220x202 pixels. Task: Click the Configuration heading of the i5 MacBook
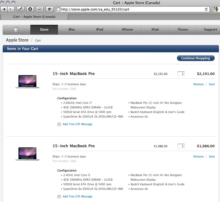pyautogui.click(x=67, y=170)
